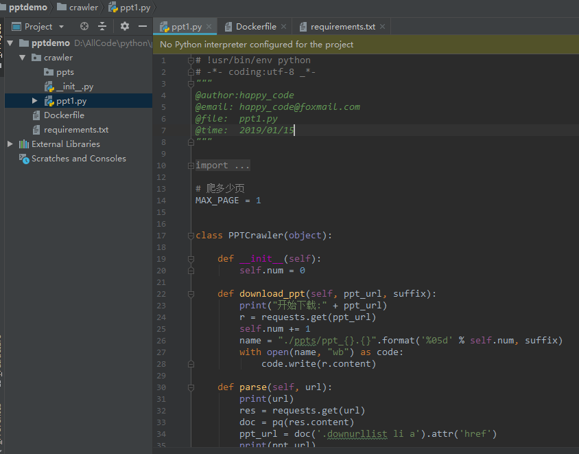Viewport: 579px width, 454px height.
Task: Select the crawler folder in tree
Action: (x=58, y=58)
